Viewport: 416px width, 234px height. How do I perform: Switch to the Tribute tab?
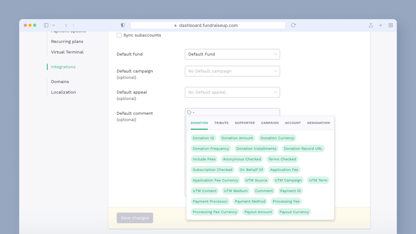tap(221, 123)
